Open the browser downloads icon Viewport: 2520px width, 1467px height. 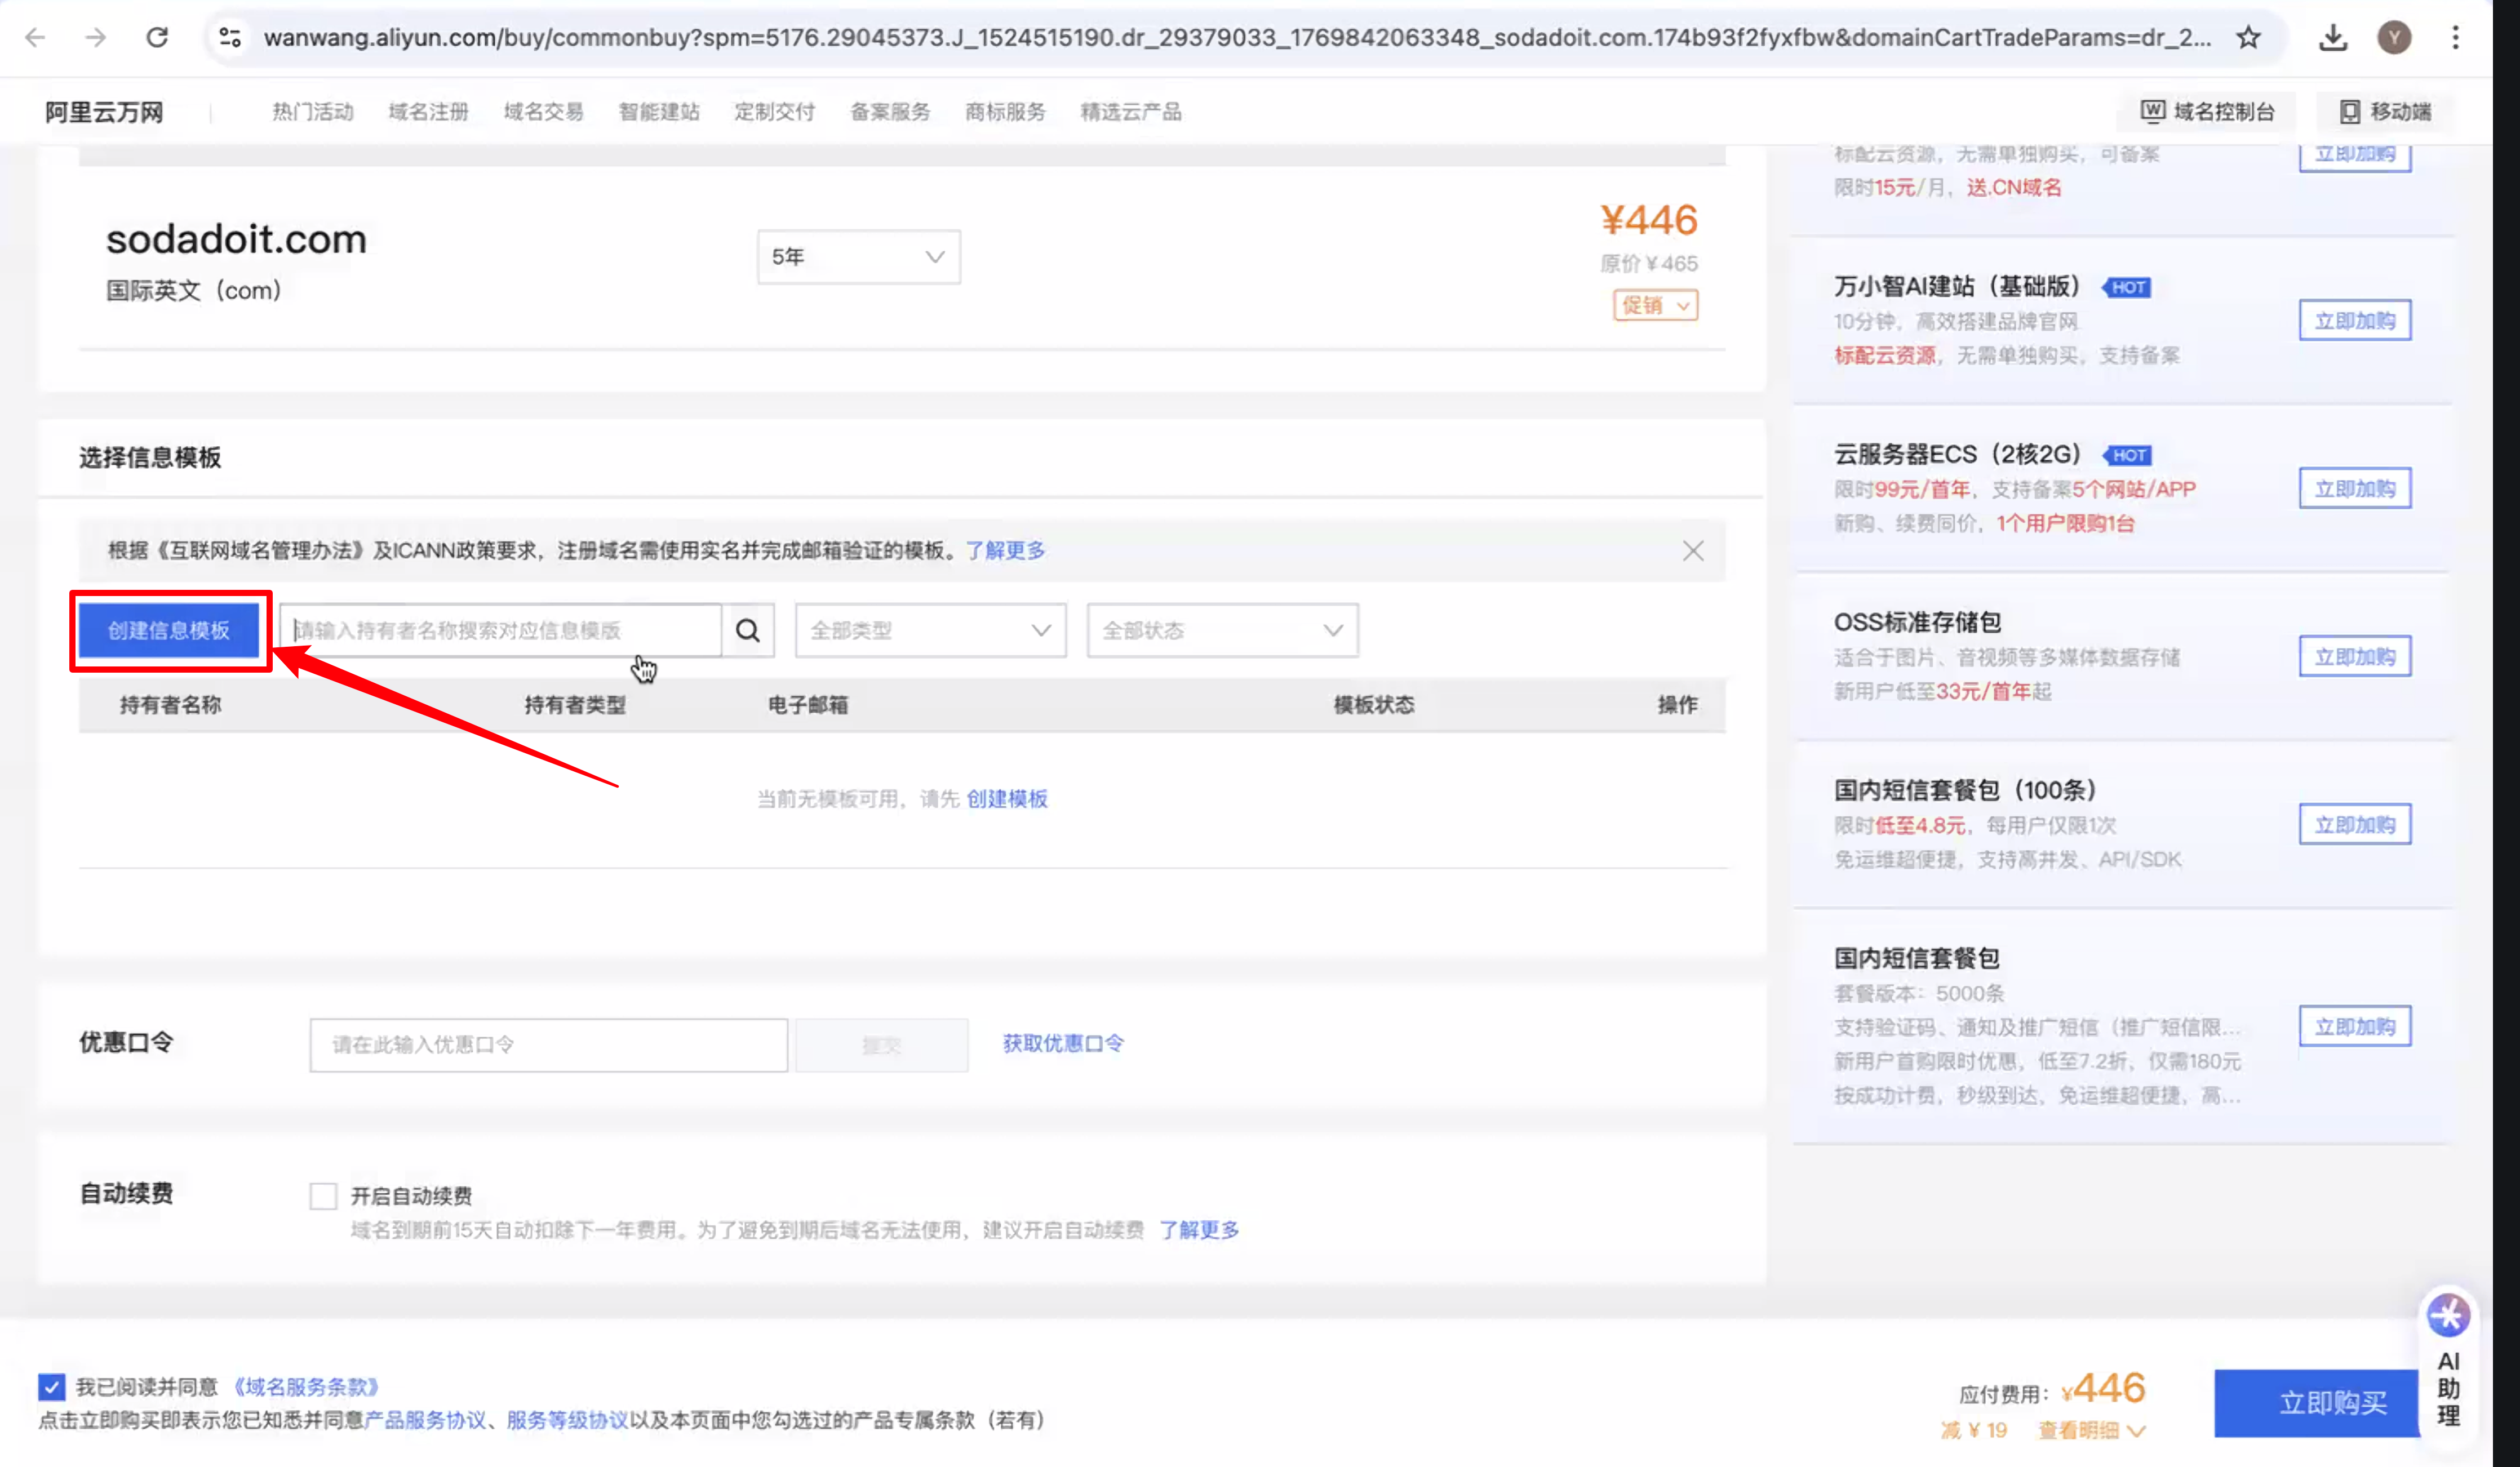pyautogui.click(x=2333, y=38)
